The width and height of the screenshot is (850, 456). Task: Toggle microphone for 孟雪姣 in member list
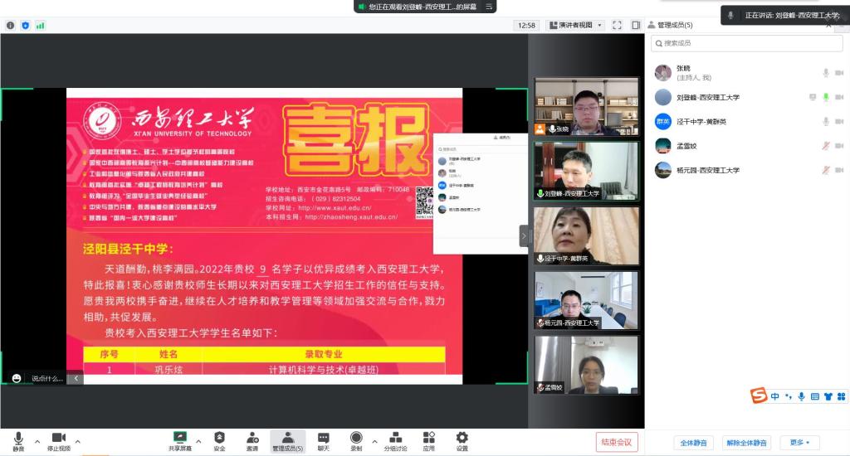pyautogui.click(x=825, y=146)
